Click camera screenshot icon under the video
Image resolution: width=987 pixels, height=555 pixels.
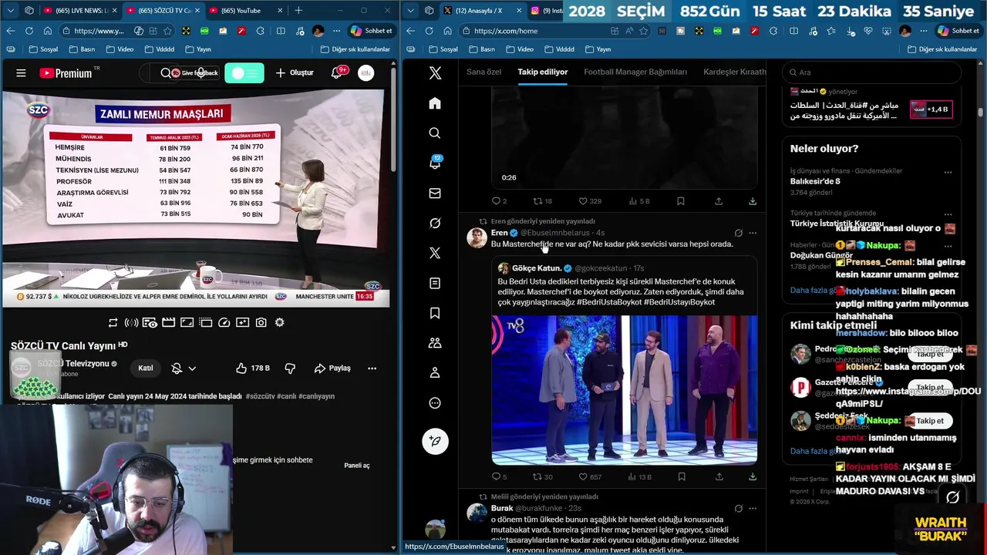(261, 322)
